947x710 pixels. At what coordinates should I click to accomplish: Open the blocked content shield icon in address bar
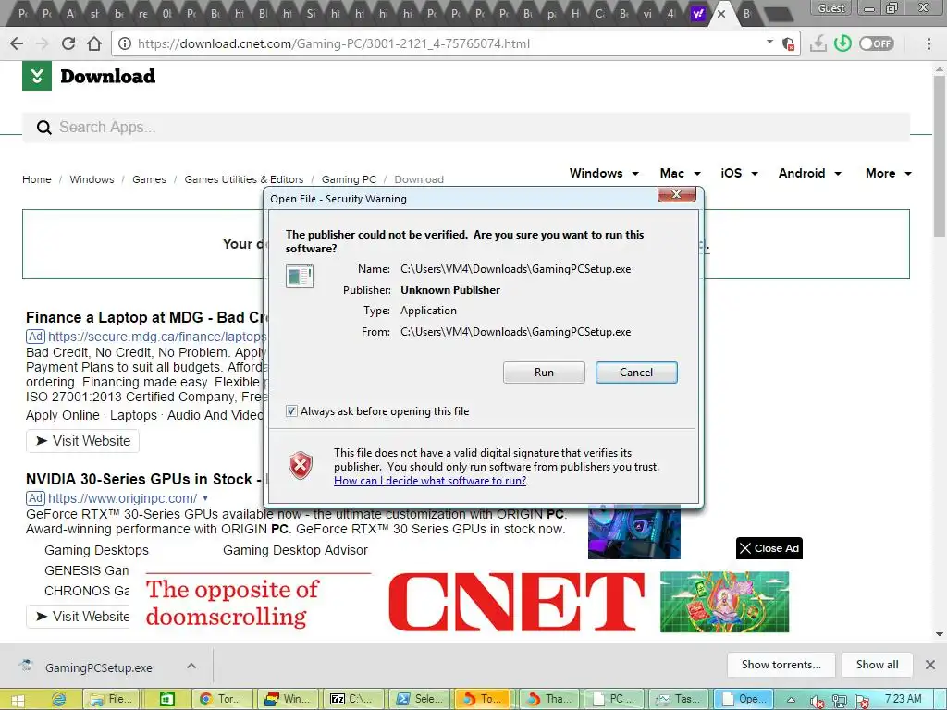(x=788, y=43)
